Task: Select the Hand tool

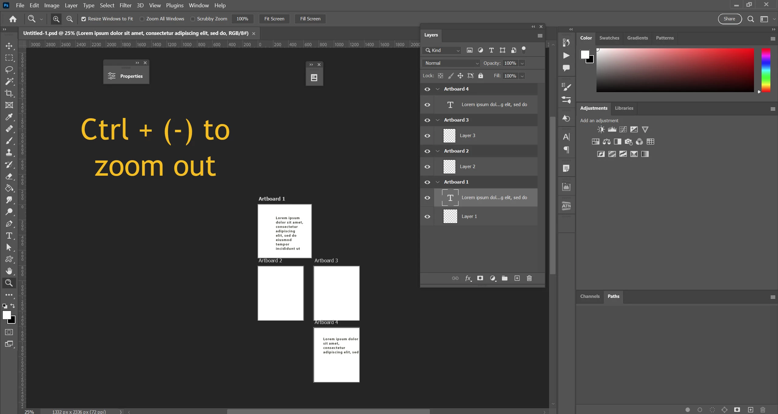Action: 9,271
